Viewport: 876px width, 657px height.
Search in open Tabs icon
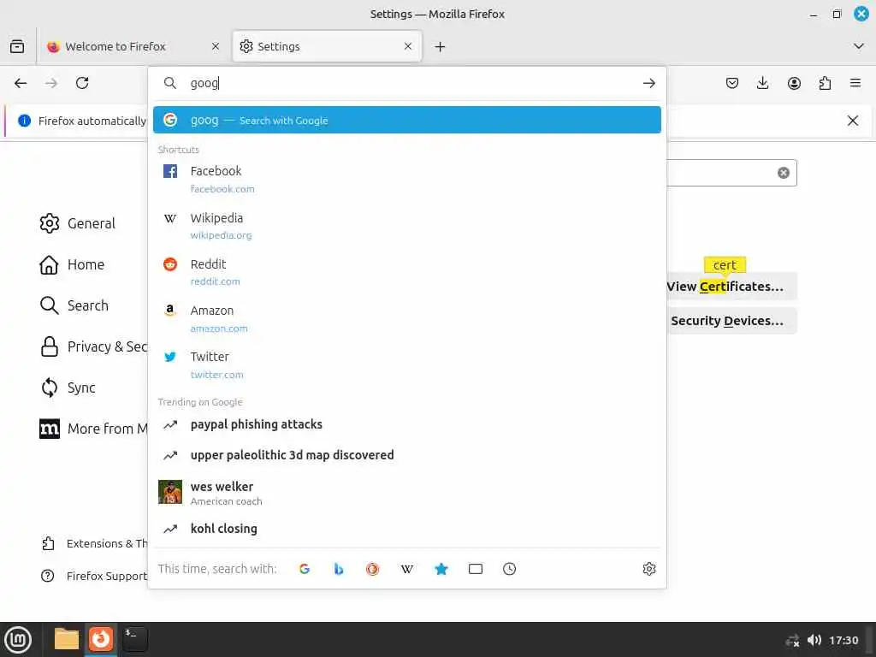476,569
